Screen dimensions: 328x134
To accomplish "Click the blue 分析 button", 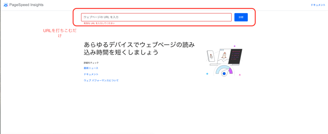I will point(241,17).
